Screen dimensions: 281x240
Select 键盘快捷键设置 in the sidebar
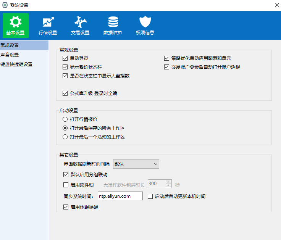(x=16, y=64)
